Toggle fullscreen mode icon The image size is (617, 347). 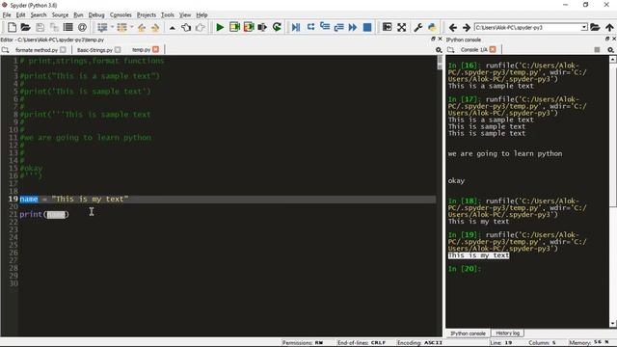[x=401, y=27]
